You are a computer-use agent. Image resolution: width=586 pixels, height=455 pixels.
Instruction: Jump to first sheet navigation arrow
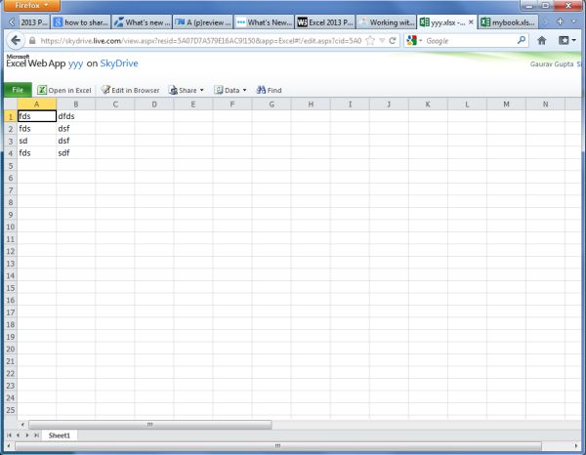[9, 435]
